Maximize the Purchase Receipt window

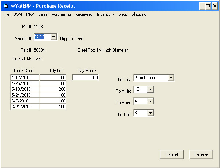pos(208,6)
